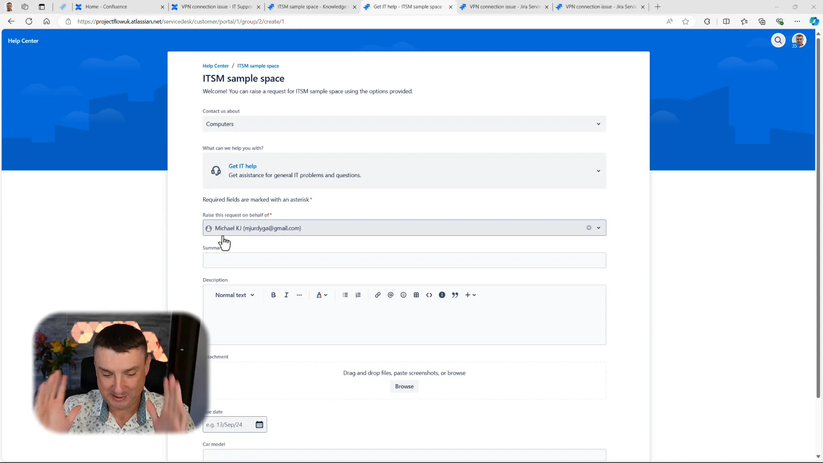Viewport: 823px width, 463px height.
Task: Open the insert plus menu
Action: coord(471,295)
